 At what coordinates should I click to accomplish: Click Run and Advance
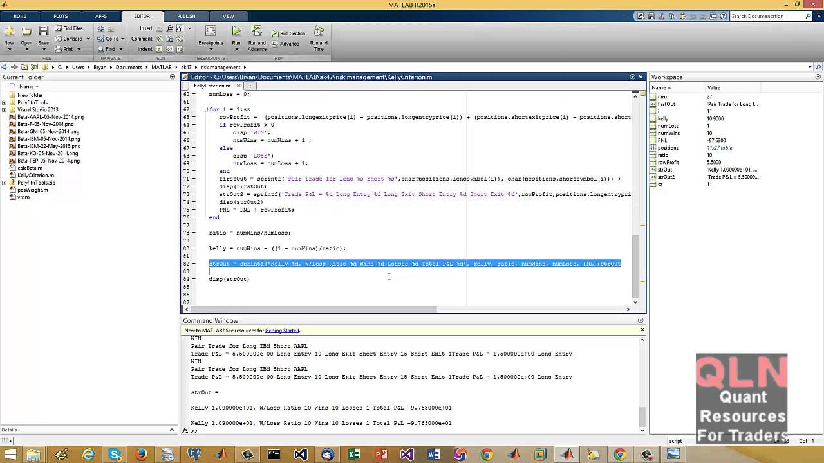coord(257,39)
